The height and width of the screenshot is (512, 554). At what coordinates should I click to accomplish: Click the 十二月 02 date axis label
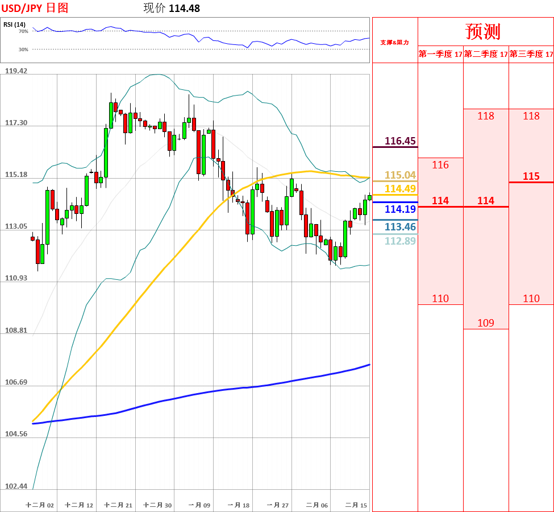coord(40,505)
